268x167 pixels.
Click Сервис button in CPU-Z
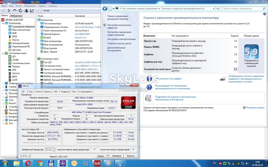point(100,156)
